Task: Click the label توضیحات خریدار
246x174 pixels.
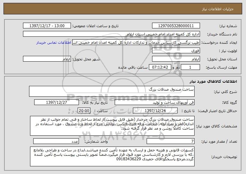Action: tap(224, 157)
